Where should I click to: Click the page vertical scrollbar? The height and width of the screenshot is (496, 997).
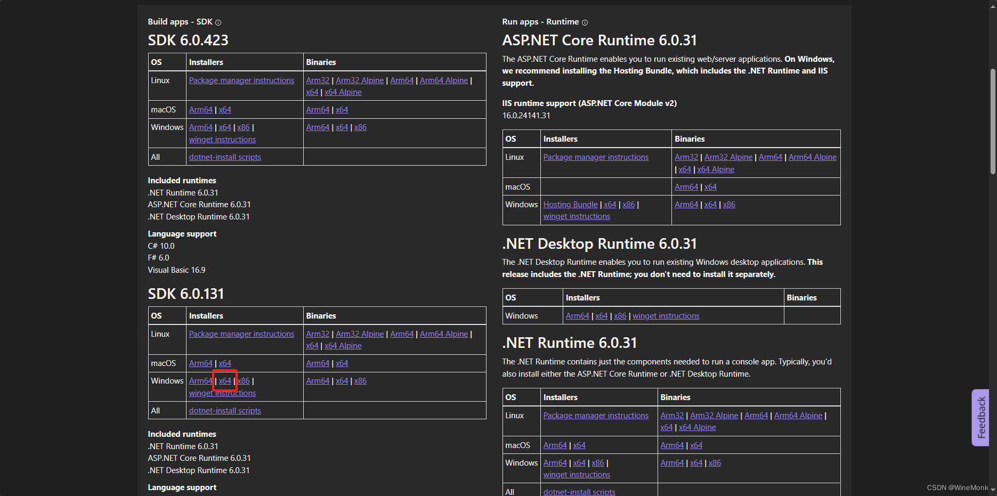point(993,121)
